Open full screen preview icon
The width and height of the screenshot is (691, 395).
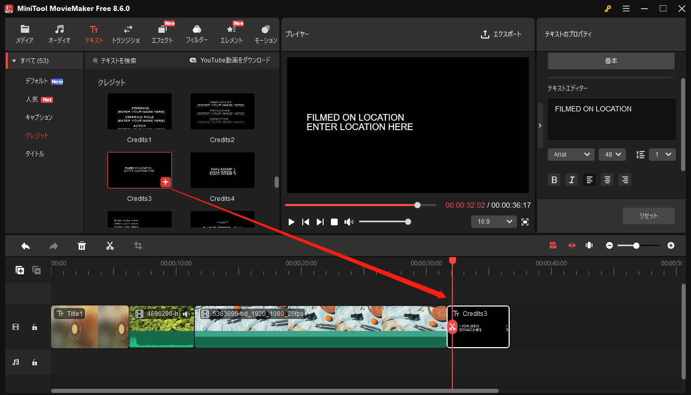click(x=525, y=222)
